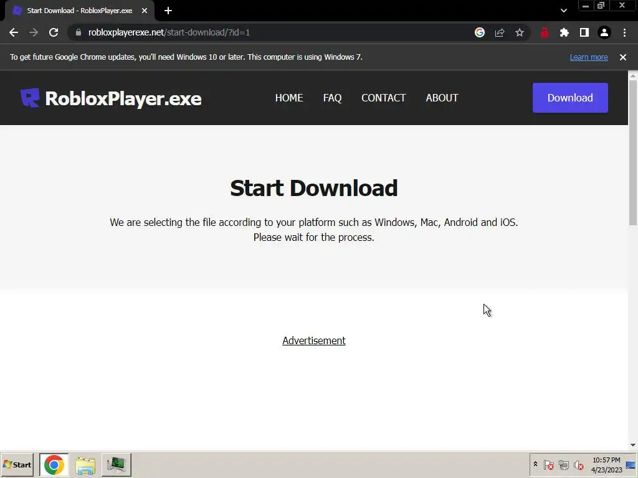Viewport: 638px width, 478px height.
Task: Dismiss the Windows 7 update notice
Action: pyautogui.click(x=623, y=57)
